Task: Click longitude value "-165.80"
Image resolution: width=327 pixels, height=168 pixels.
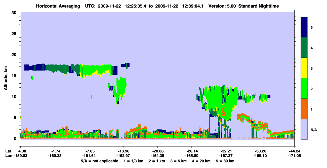Action: click(192, 156)
